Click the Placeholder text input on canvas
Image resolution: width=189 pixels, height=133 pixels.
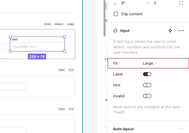pyautogui.click(x=37, y=47)
